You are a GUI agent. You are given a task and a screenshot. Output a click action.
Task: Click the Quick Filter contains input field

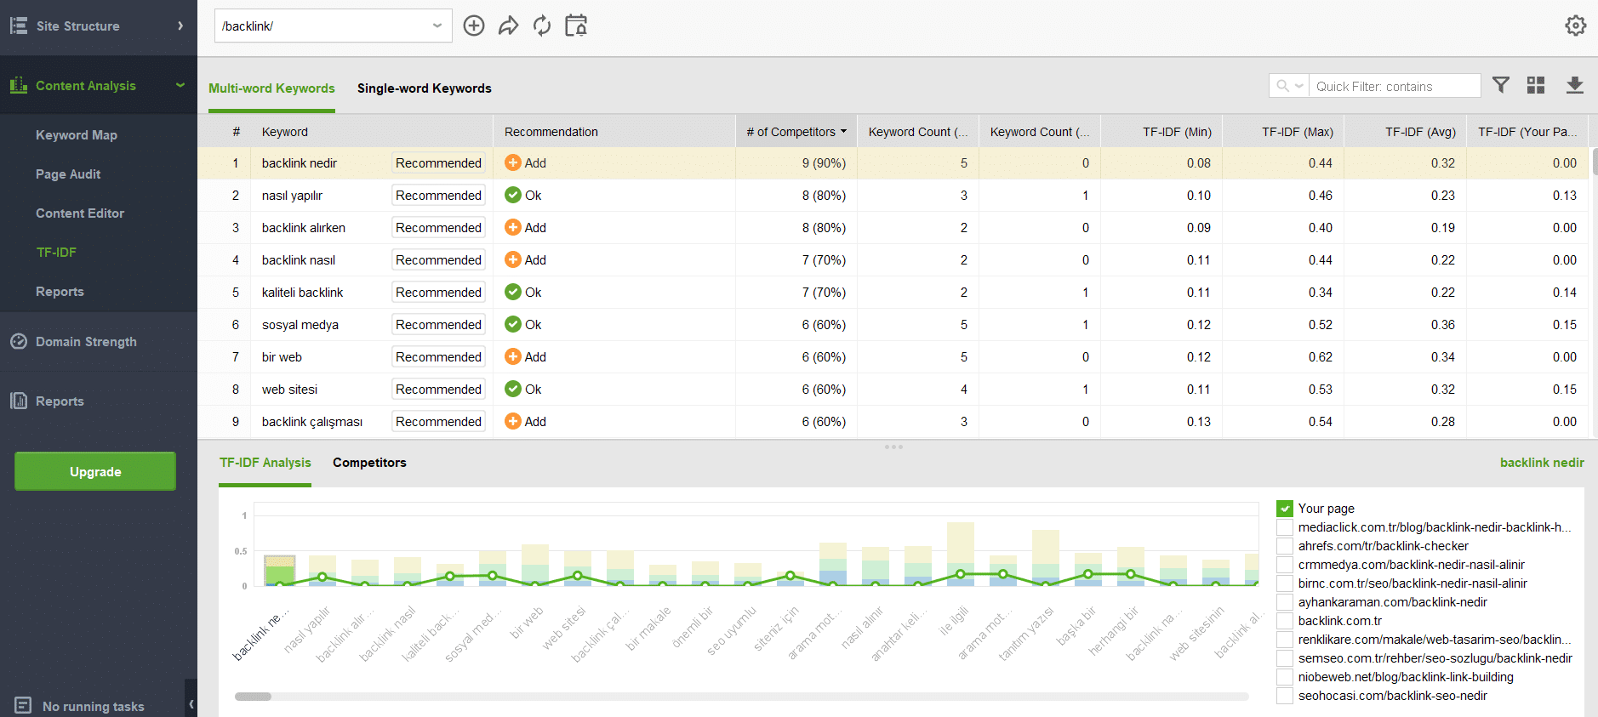point(1394,86)
